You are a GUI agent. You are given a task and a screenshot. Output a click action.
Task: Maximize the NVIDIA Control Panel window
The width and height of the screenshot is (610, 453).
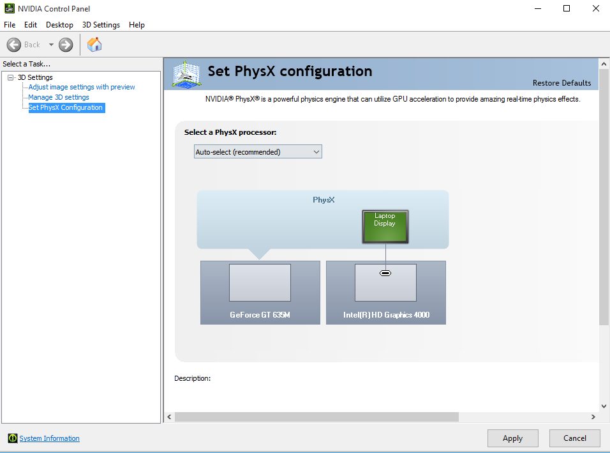tap(567, 8)
